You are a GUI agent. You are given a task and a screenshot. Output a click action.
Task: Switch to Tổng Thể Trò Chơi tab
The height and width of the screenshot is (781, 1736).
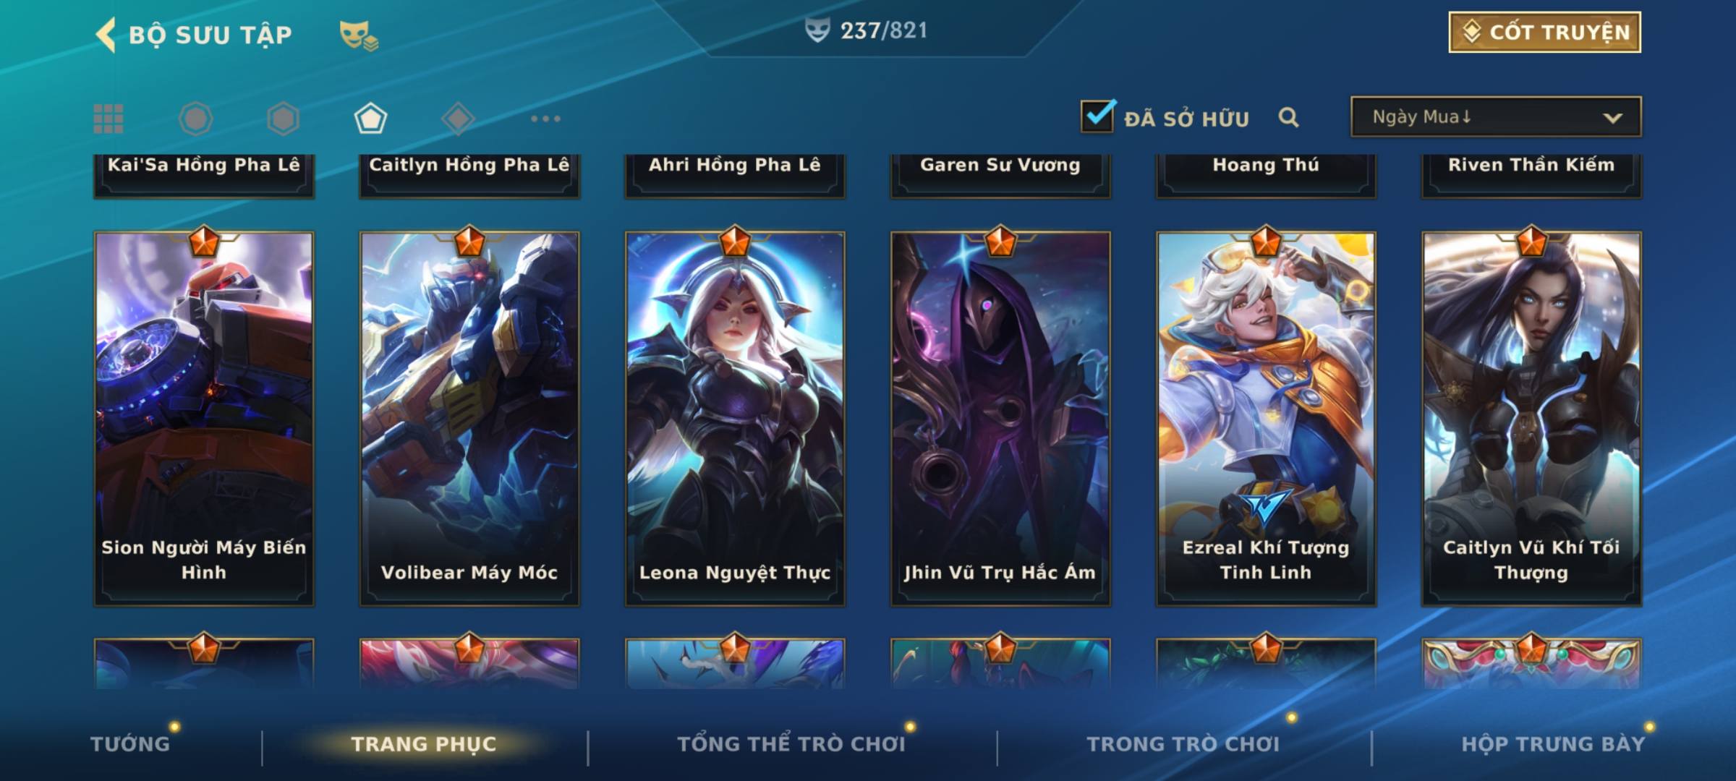[x=791, y=743]
